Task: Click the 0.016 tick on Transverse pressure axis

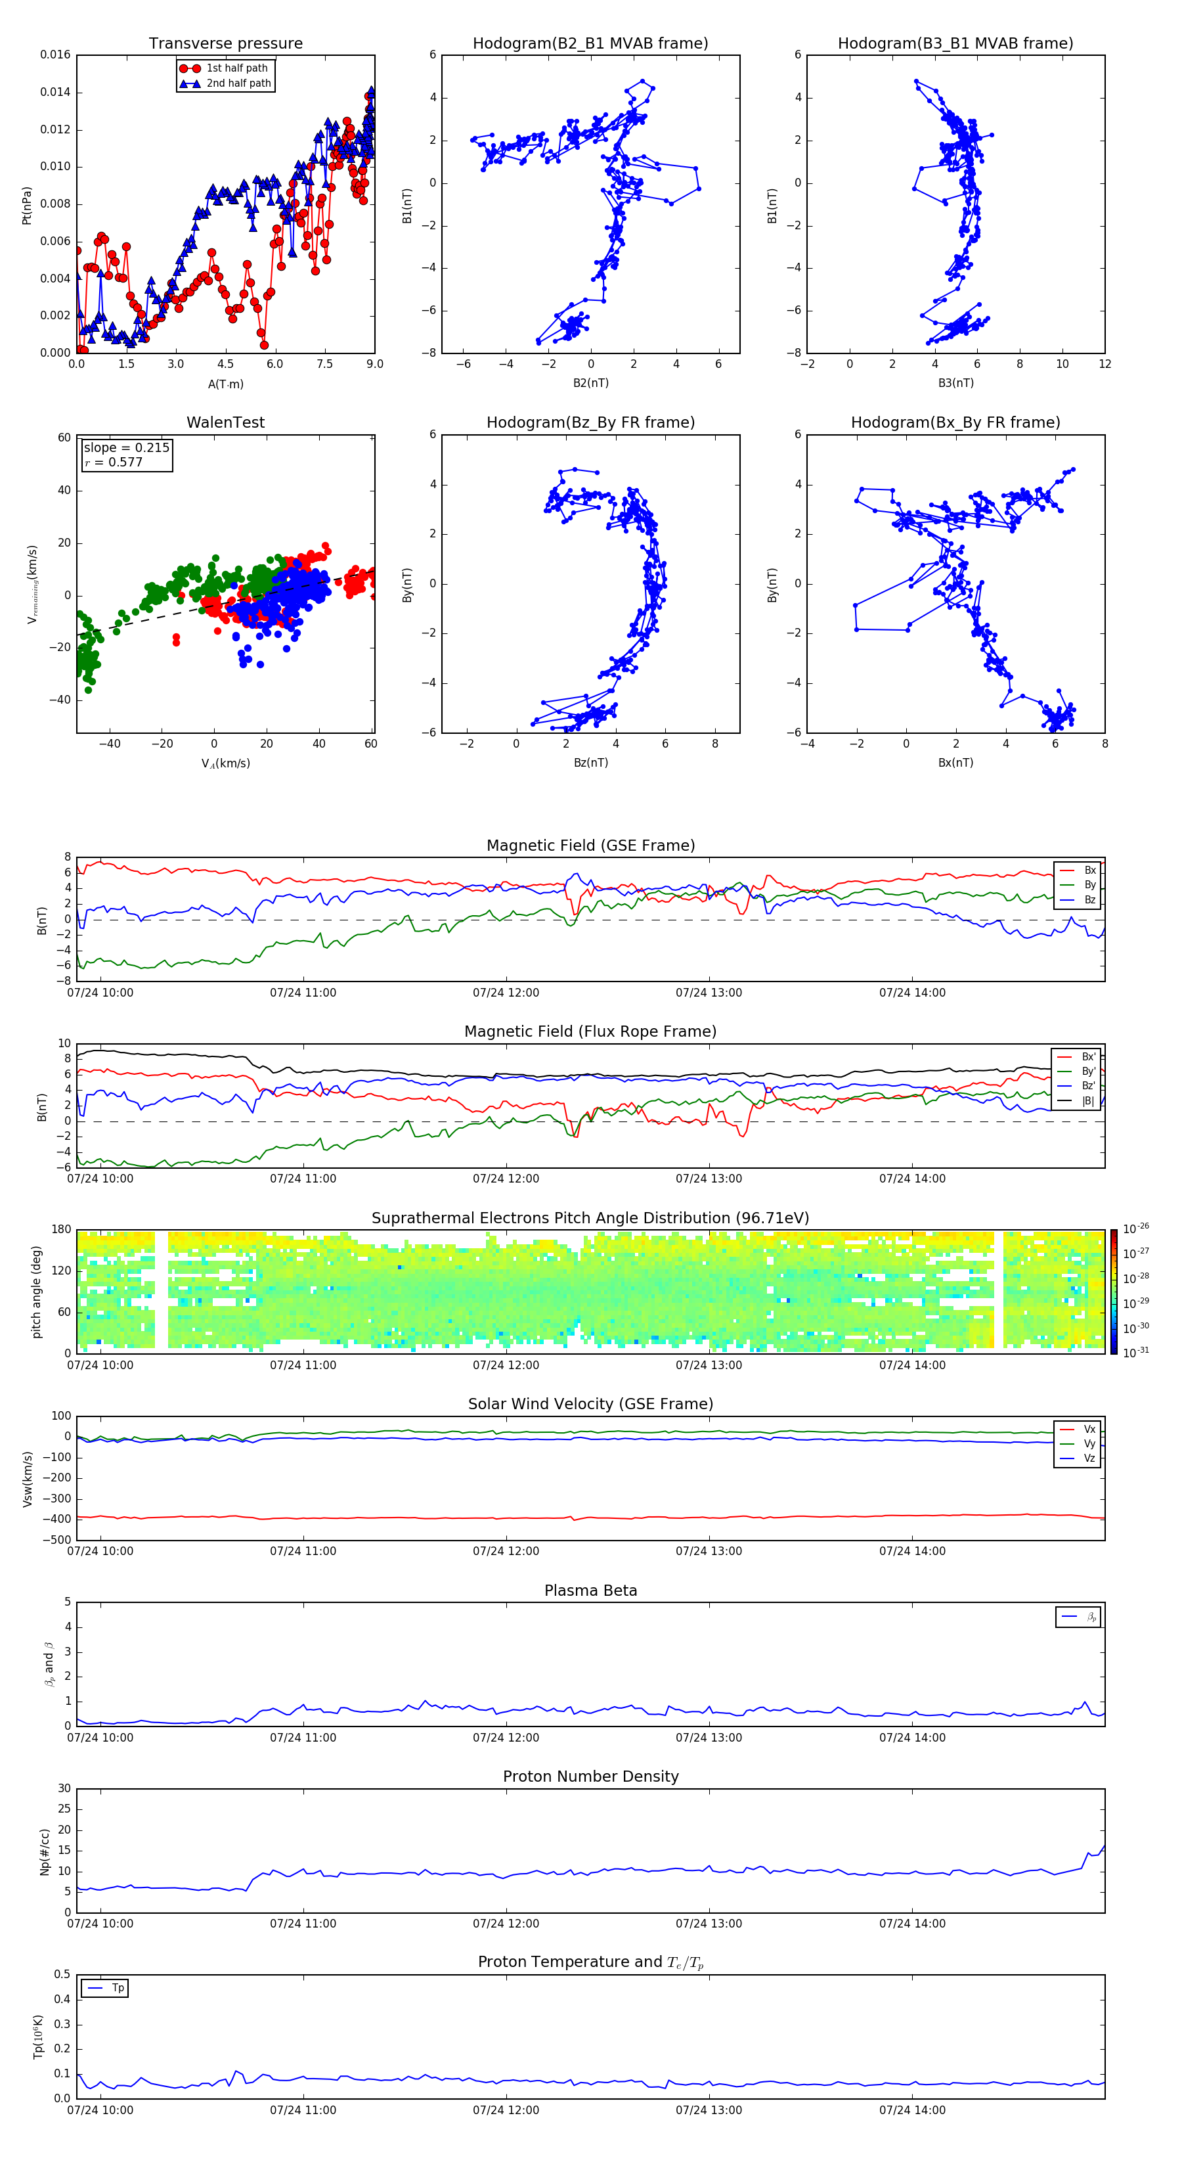Action: 56,55
